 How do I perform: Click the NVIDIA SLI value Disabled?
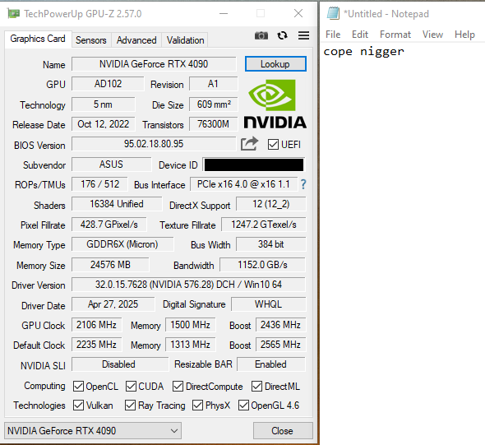(x=120, y=364)
